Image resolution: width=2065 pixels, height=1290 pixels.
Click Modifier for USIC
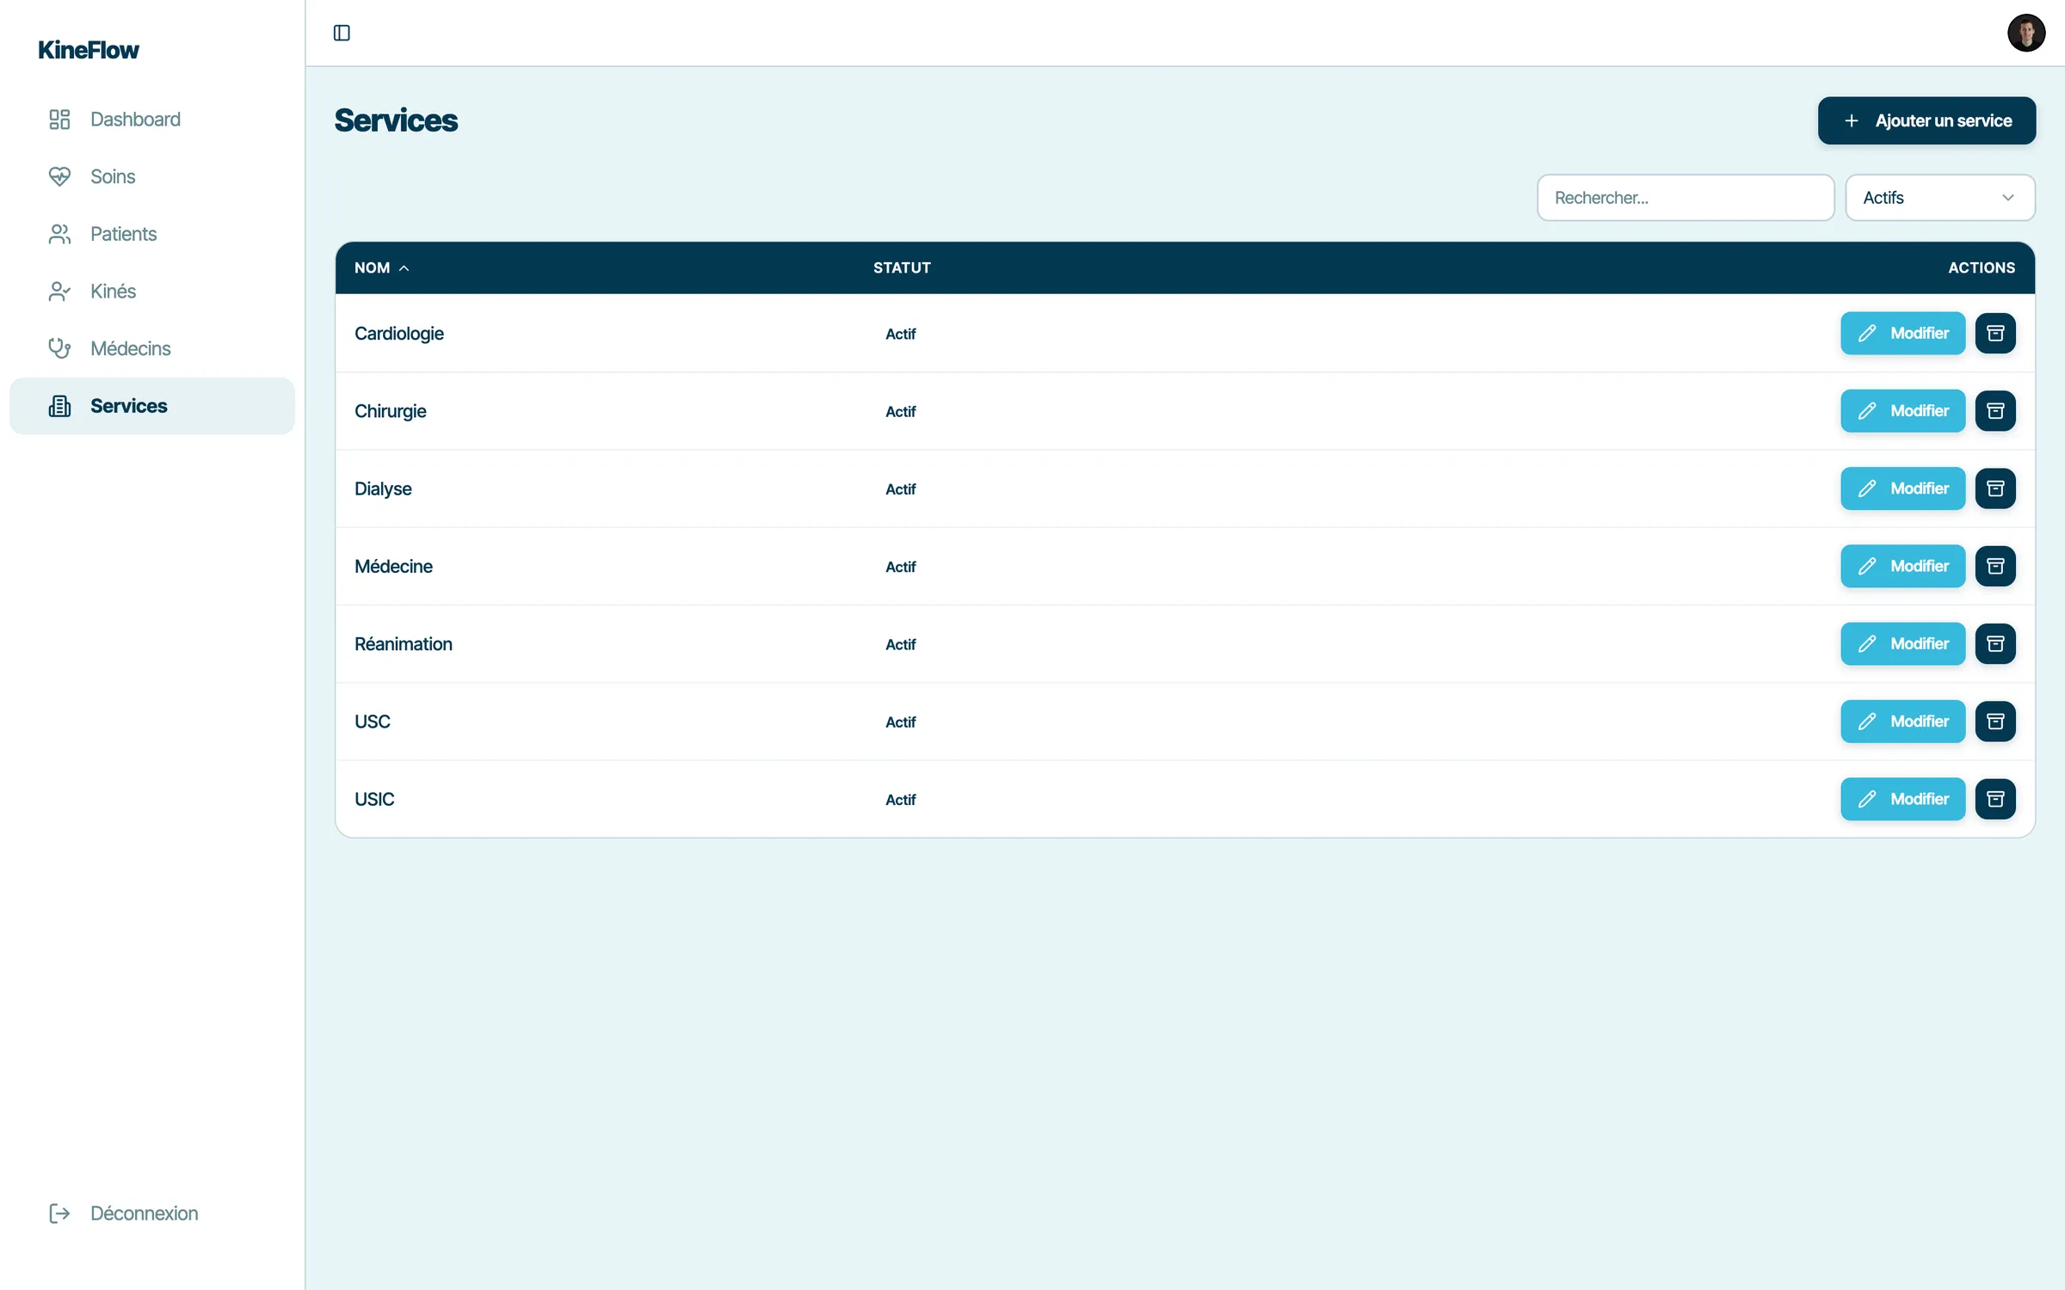(1902, 799)
